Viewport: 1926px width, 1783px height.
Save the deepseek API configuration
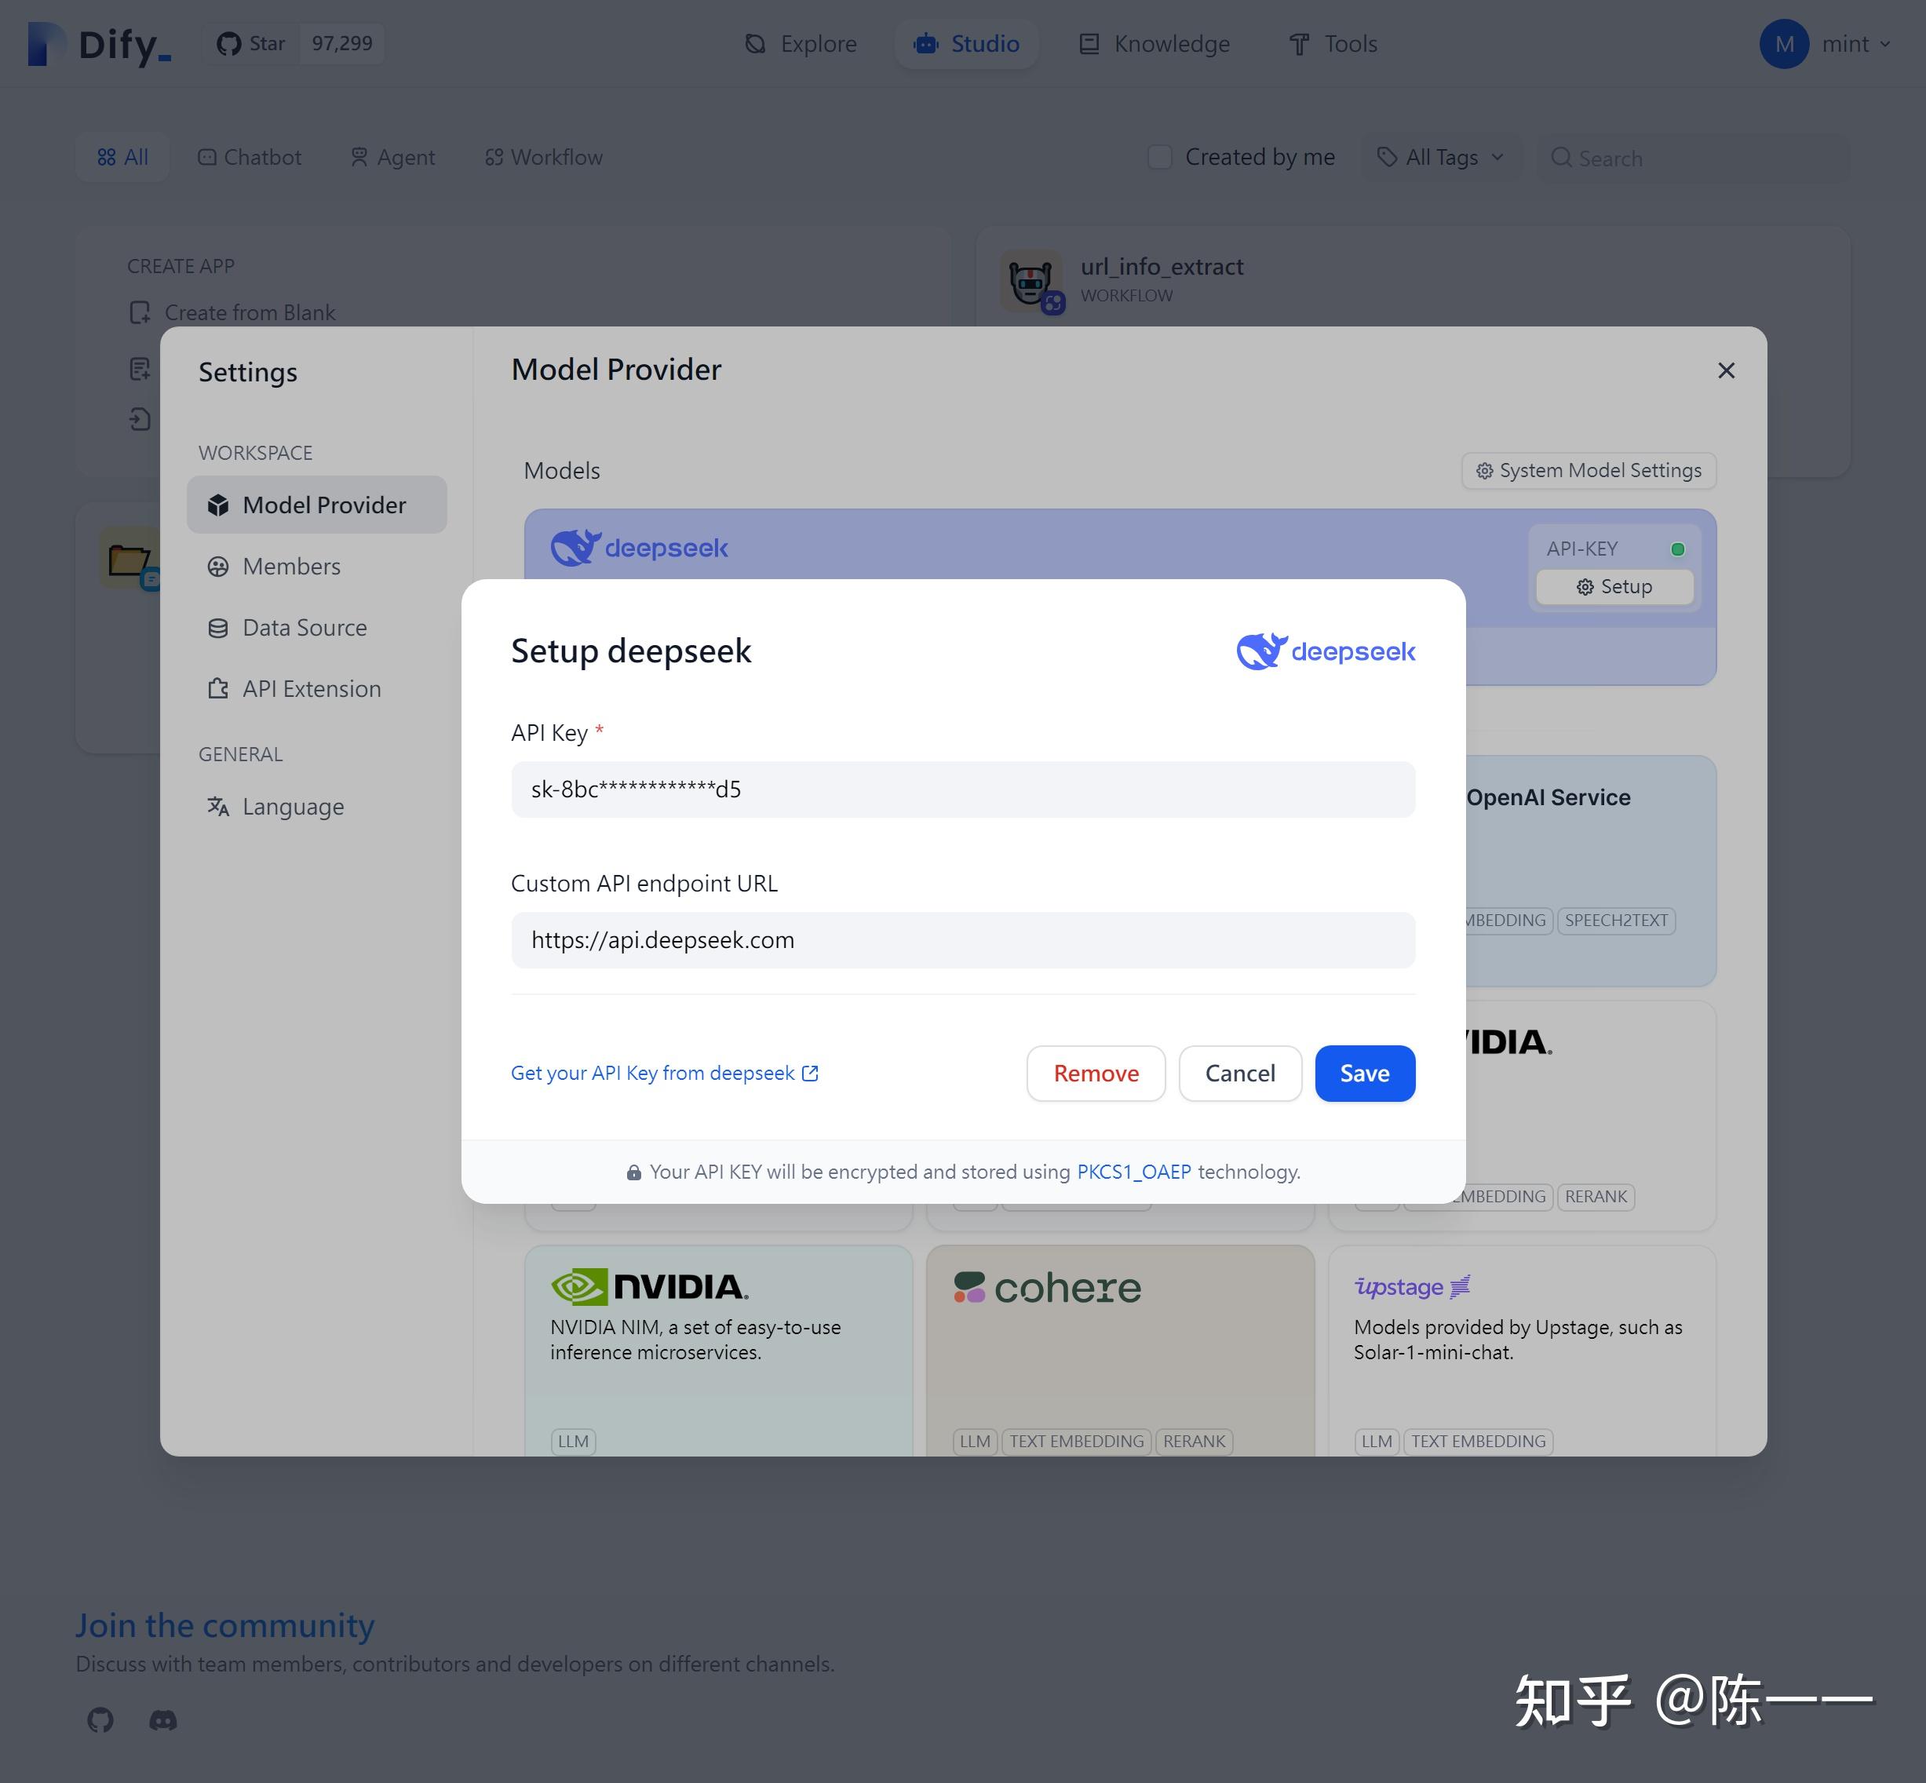pos(1363,1073)
